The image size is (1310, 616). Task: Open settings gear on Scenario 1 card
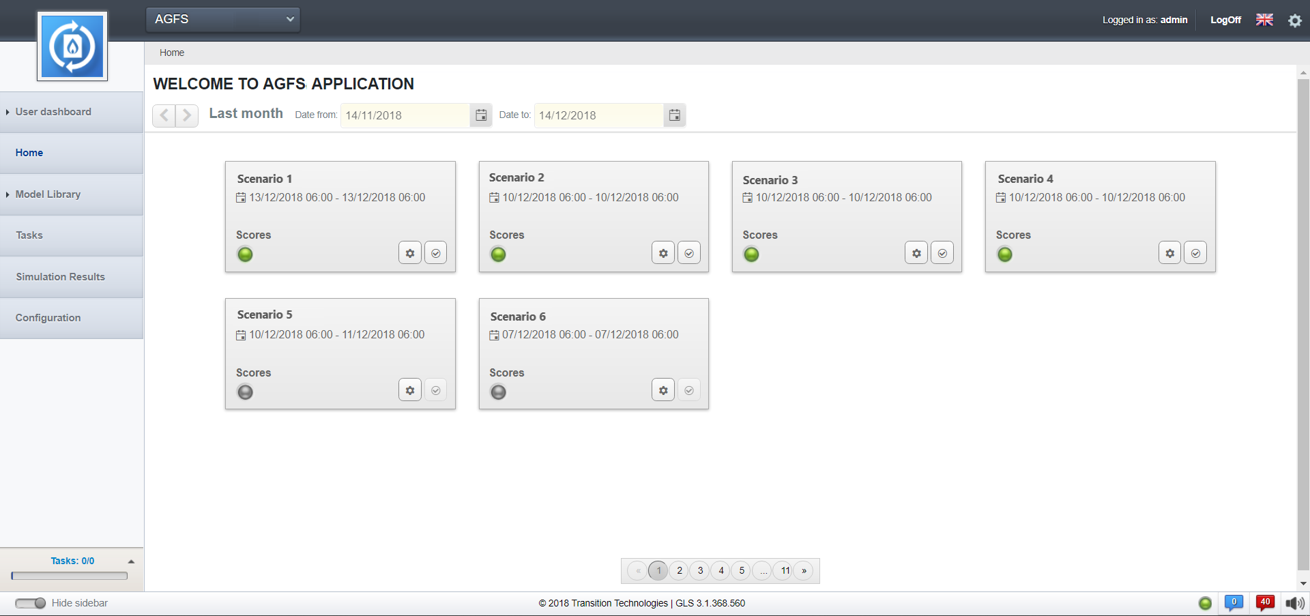click(x=409, y=253)
